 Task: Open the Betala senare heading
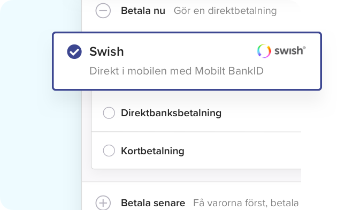pos(153,203)
